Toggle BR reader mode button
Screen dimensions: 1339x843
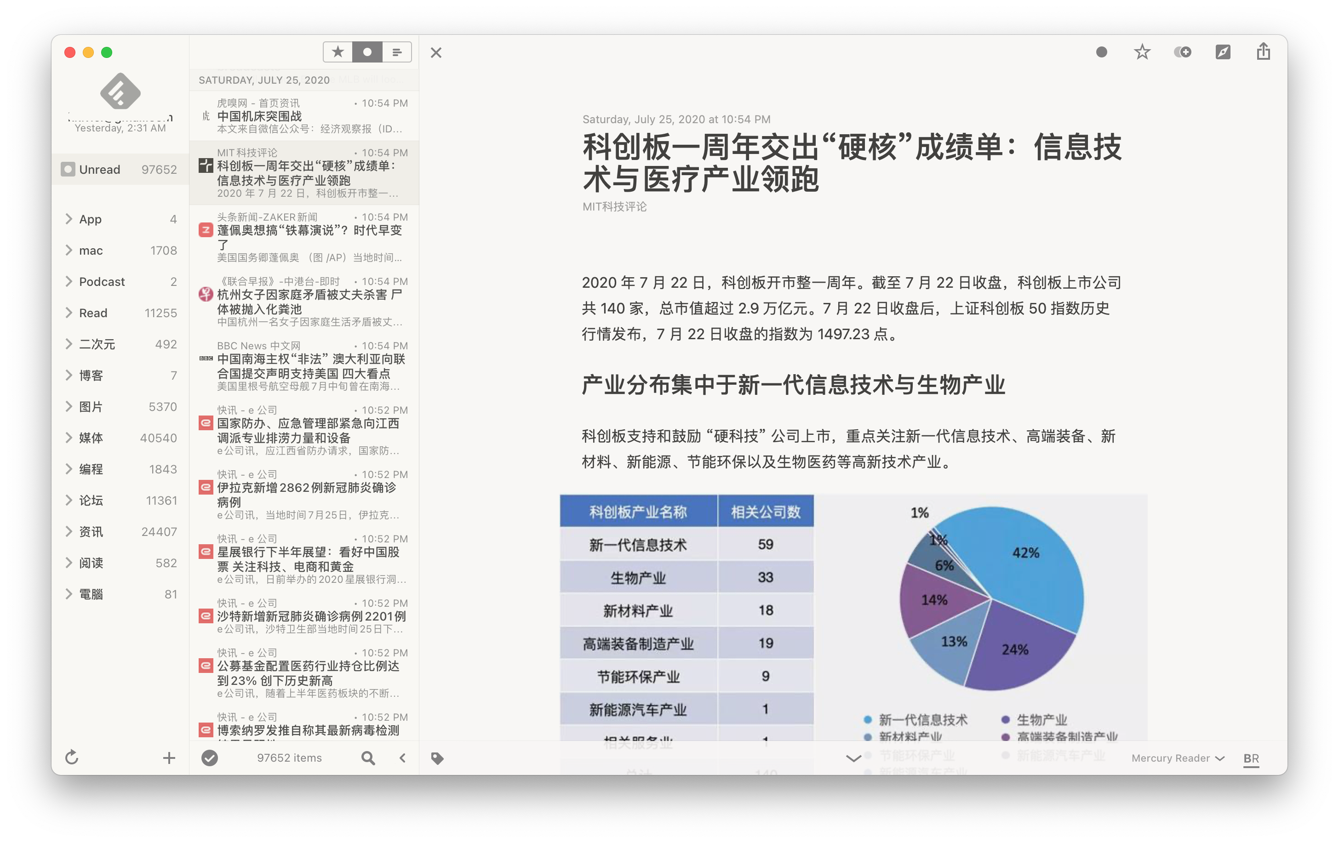(1251, 758)
